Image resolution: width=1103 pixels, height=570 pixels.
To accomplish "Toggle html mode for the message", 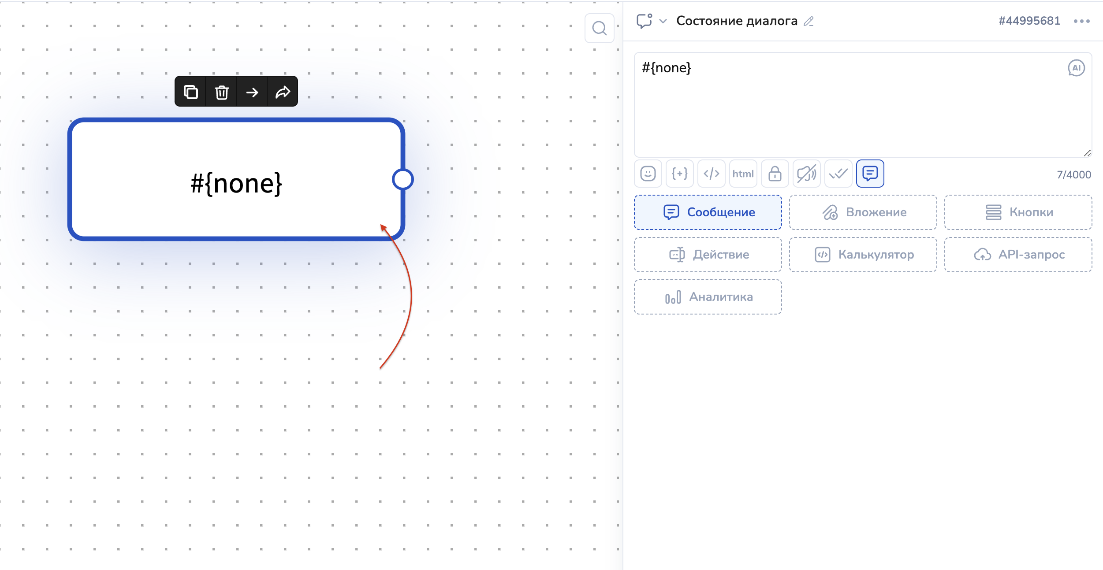I will [743, 174].
